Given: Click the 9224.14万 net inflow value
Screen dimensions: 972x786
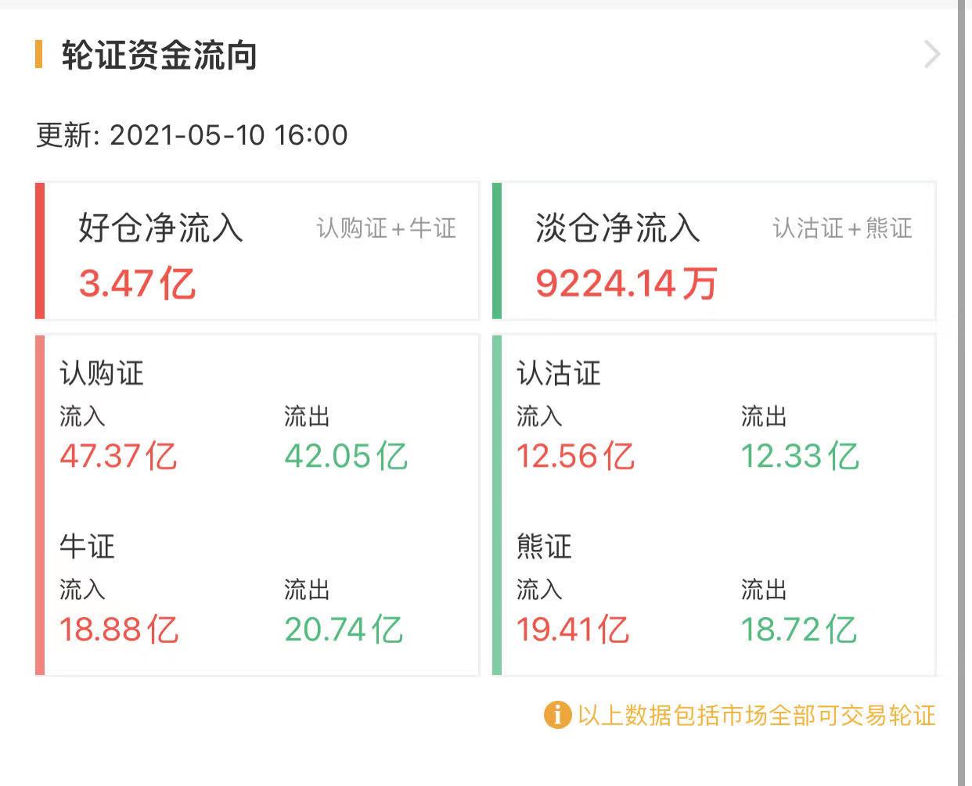Looking at the screenshot, I should coord(626,283).
